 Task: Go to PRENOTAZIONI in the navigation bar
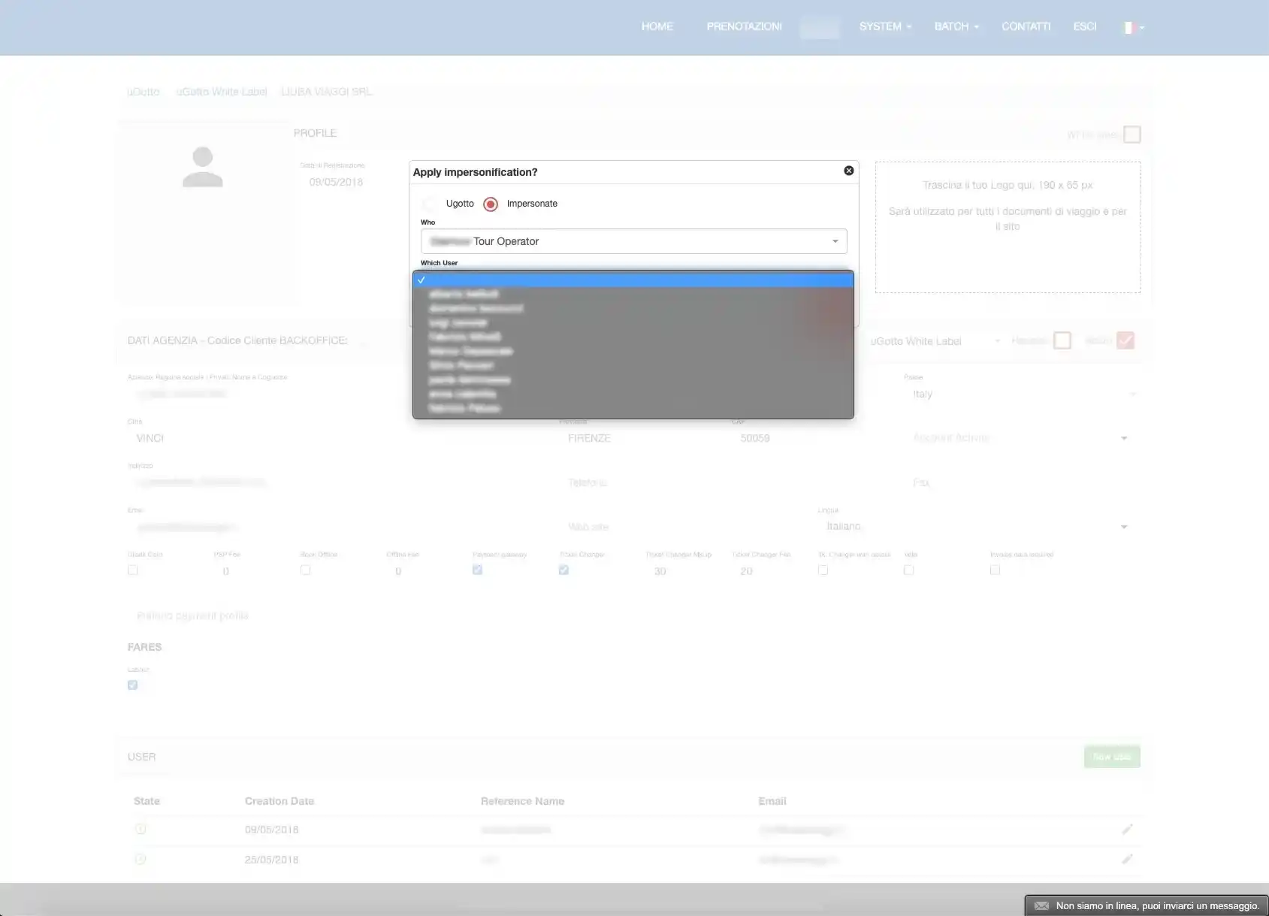point(744,26)
